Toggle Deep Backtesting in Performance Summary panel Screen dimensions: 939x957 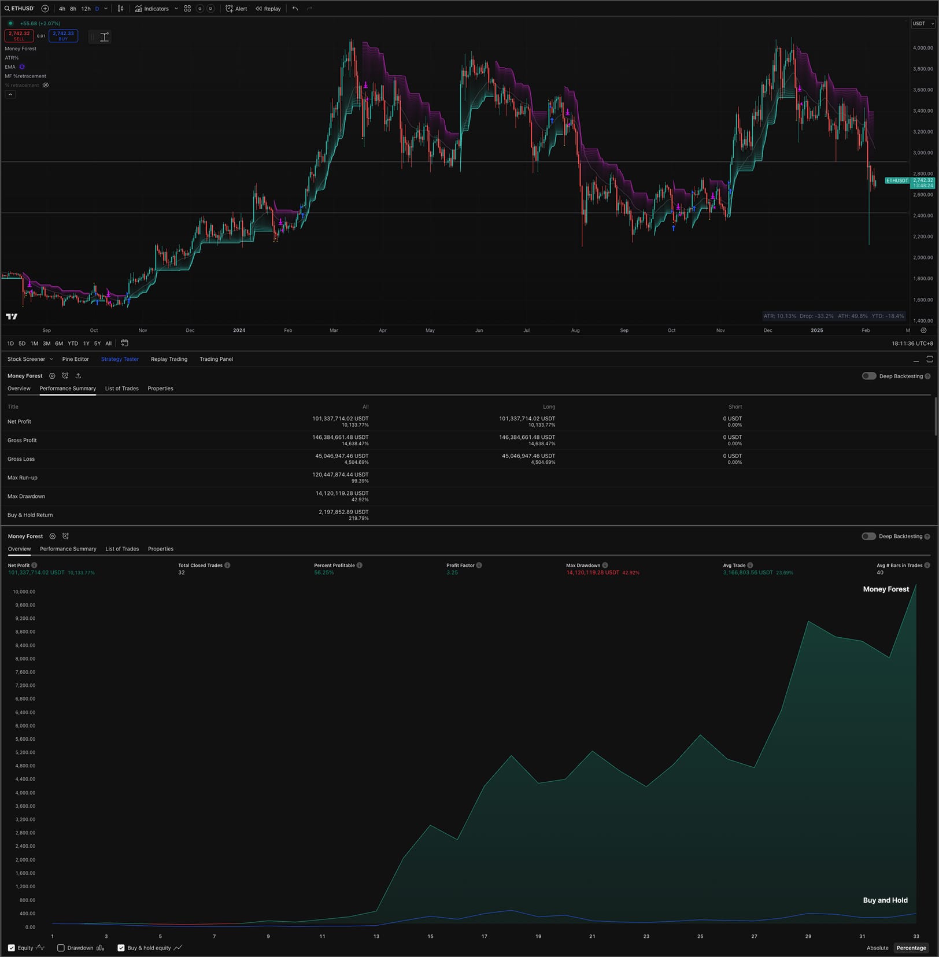(868, 376)
